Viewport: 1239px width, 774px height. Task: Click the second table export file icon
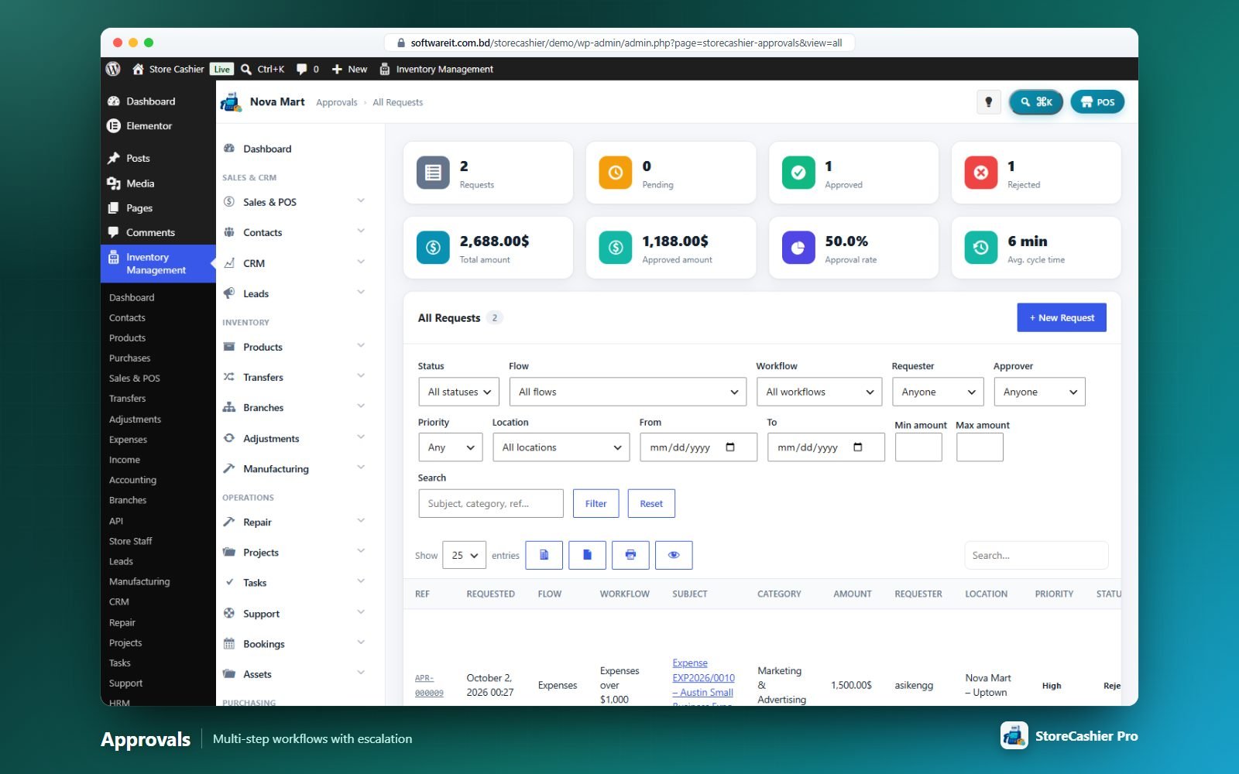[587, 555]
